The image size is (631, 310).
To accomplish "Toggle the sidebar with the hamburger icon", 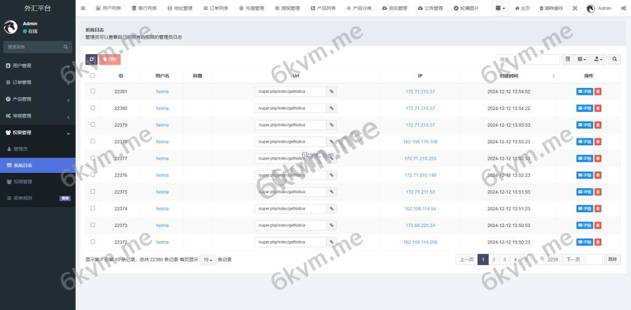I will coord(83,9).
